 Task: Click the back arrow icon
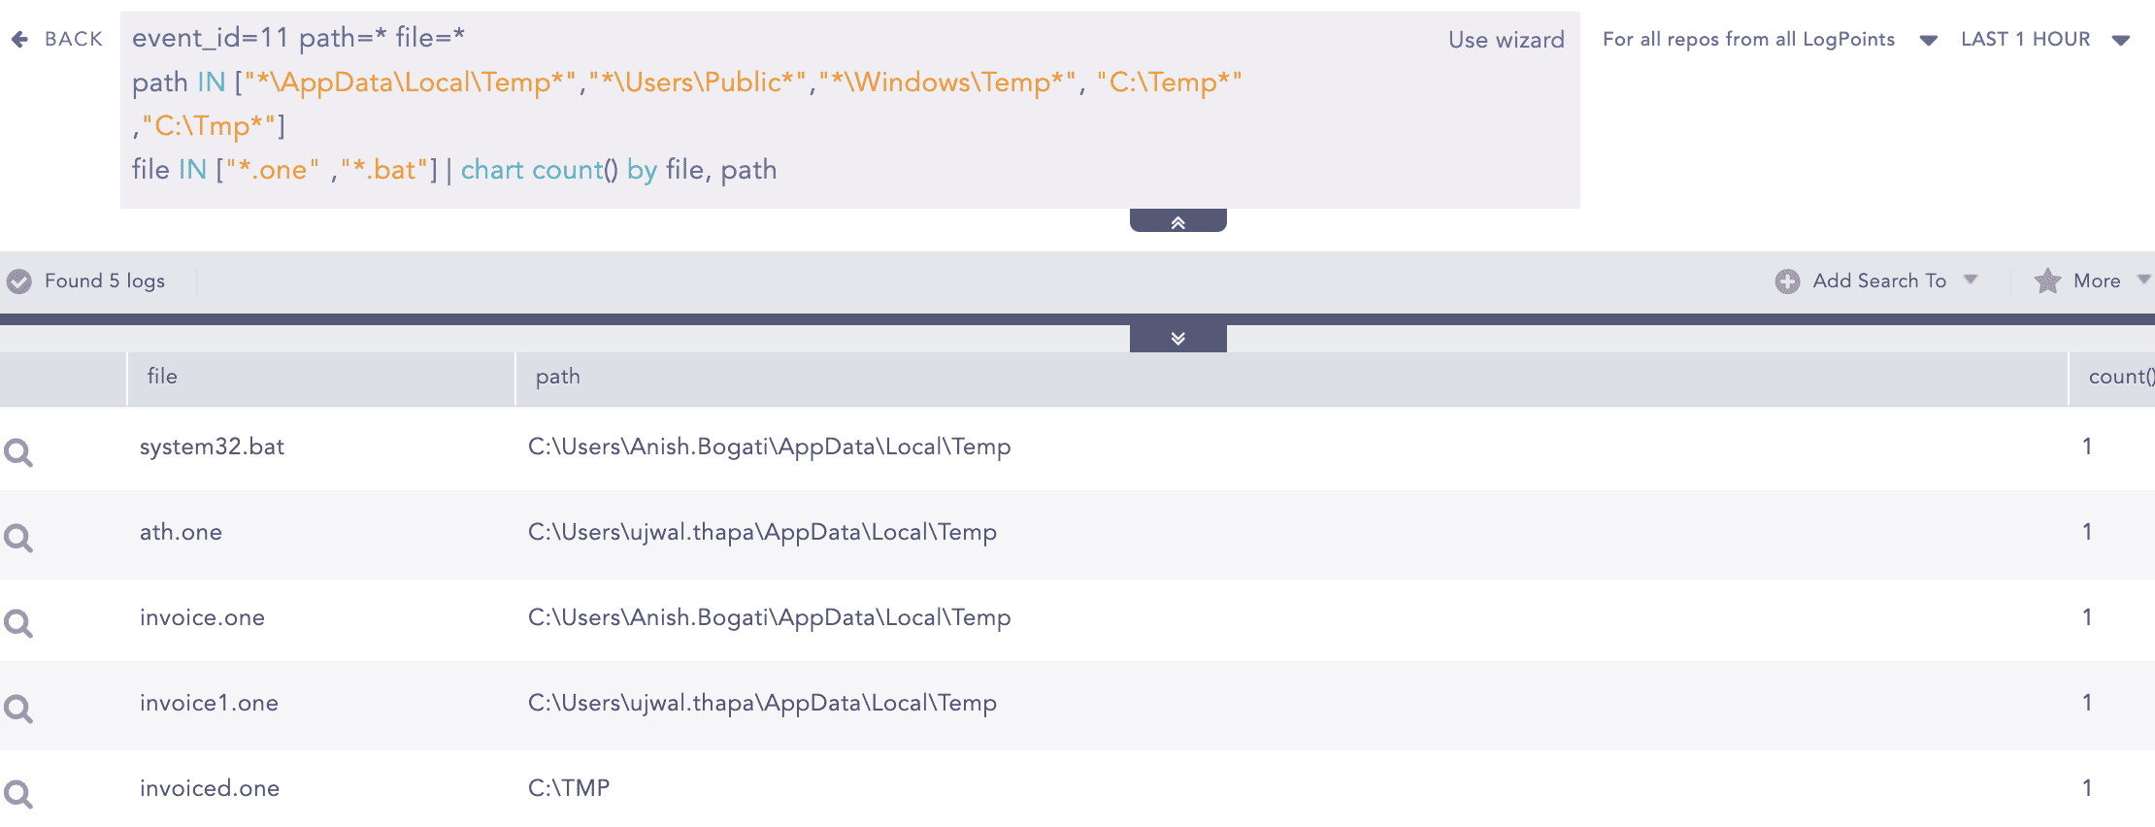click(x=19, y=39)
